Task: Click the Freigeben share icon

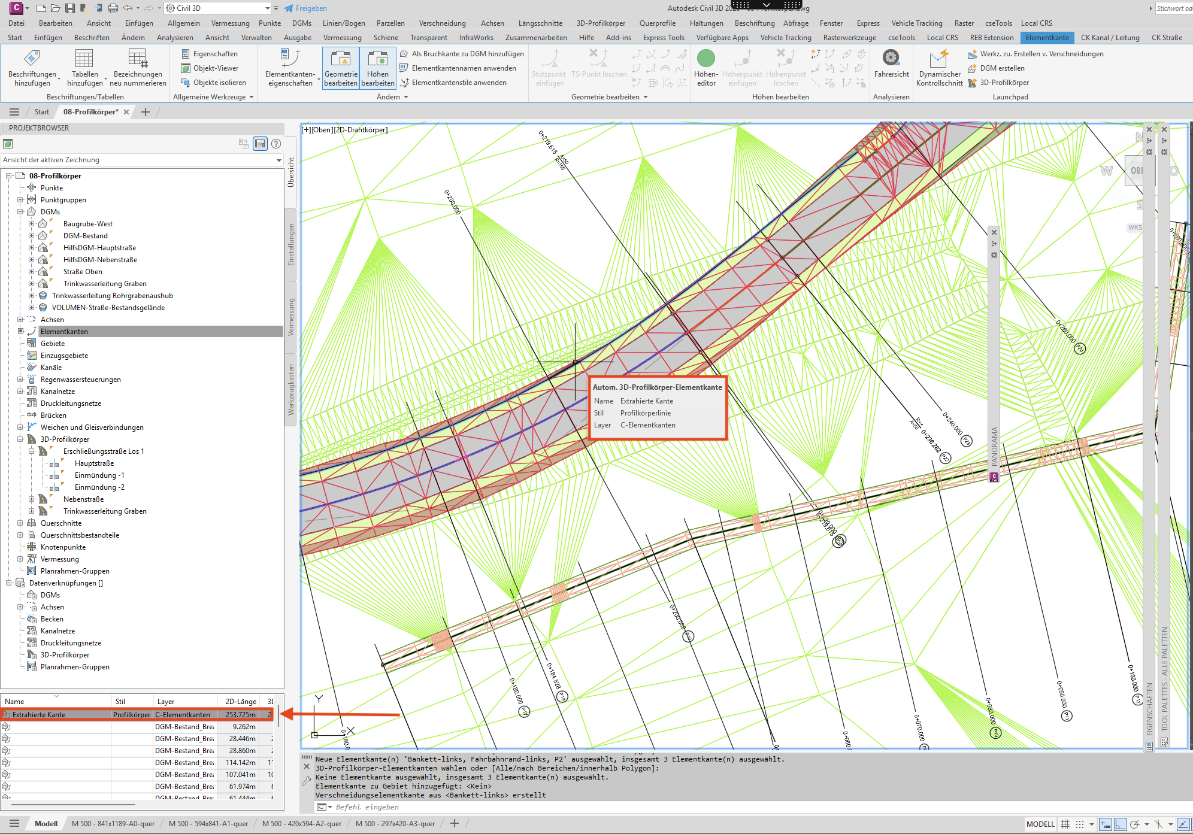Action: 289,8
